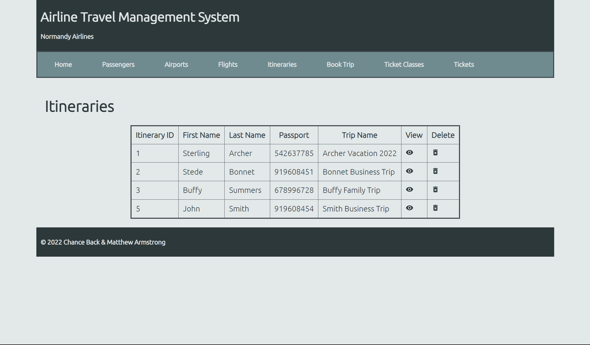
Task: View the Archer Vacation 2022 itinerary
Action: 410,153
